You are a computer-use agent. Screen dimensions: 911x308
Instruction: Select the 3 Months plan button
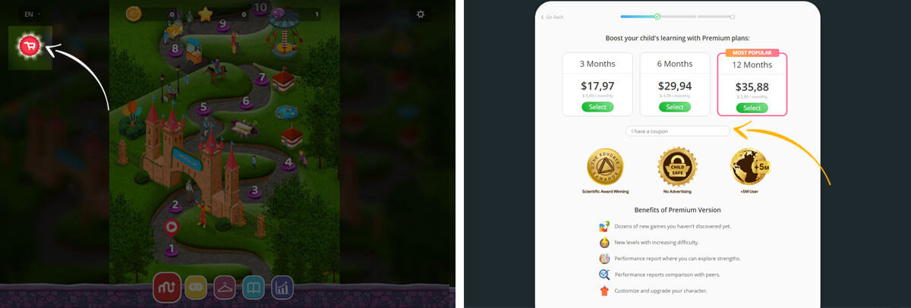[597, 107]
